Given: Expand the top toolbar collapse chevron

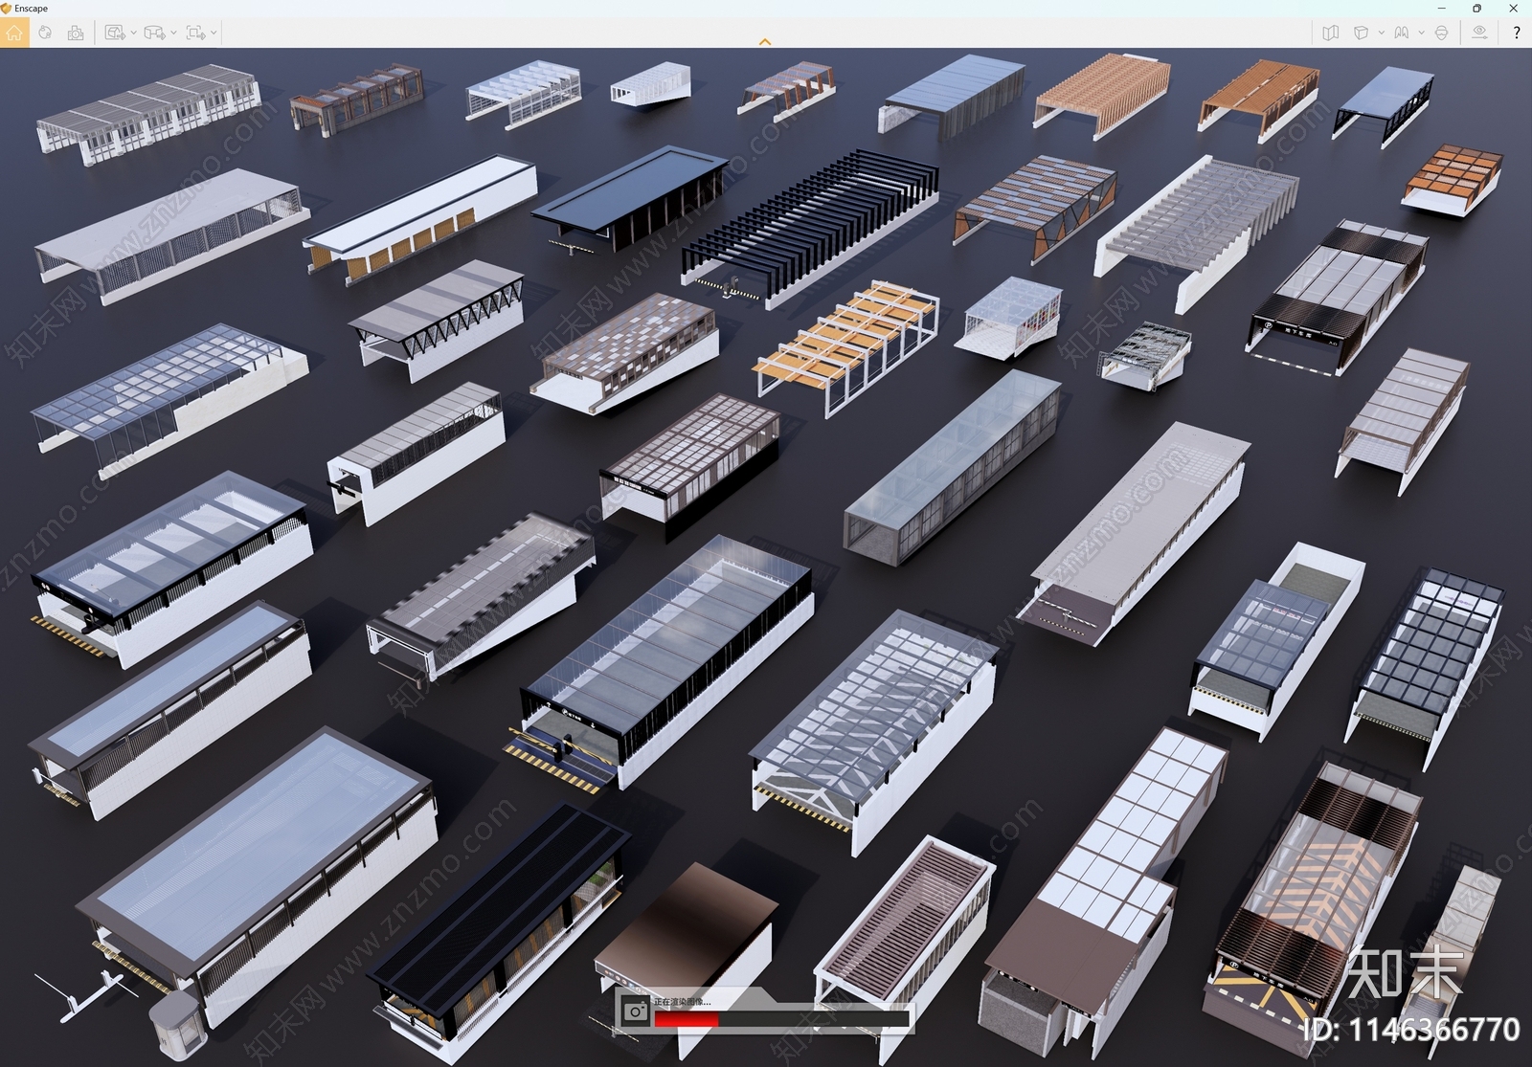Looking at the screenshot, I should point(765,41).
